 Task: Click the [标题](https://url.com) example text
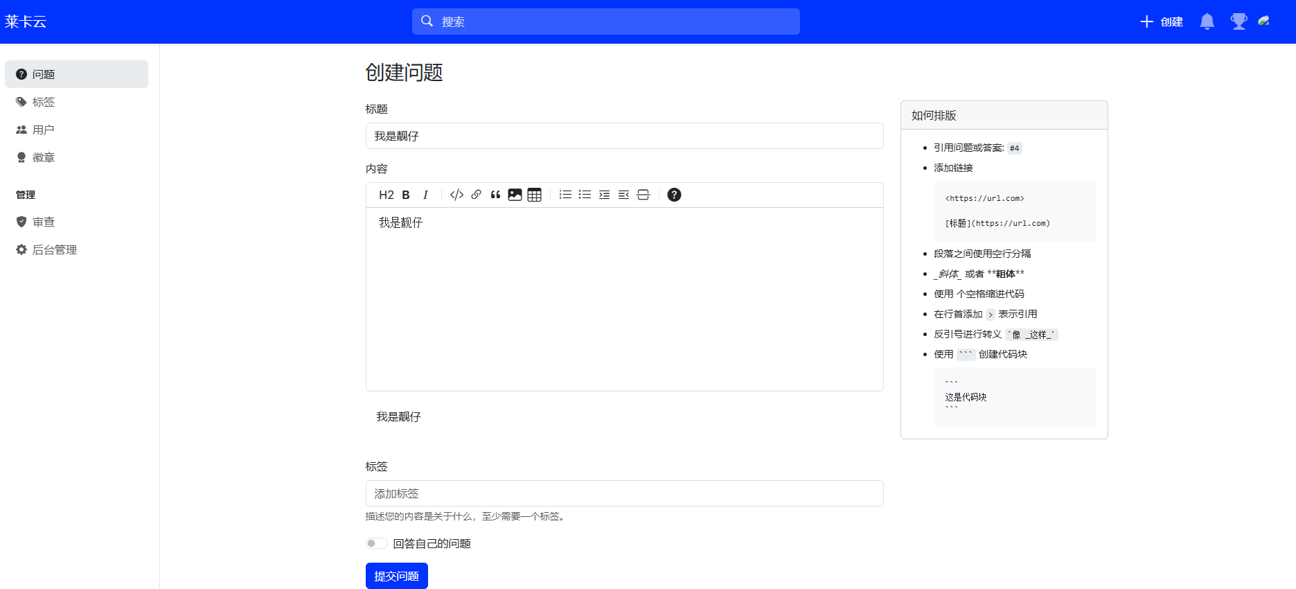[x=997, y=223]
